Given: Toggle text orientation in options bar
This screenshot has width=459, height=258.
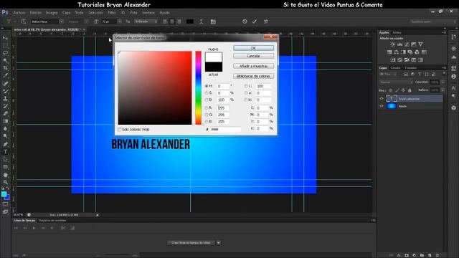Looking at the screenshot, I should 24,21.
